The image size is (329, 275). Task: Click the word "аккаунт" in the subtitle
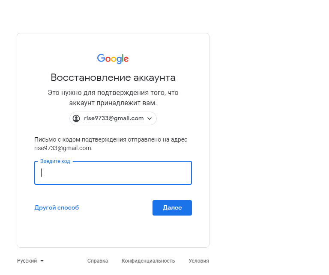pos(82,103)
